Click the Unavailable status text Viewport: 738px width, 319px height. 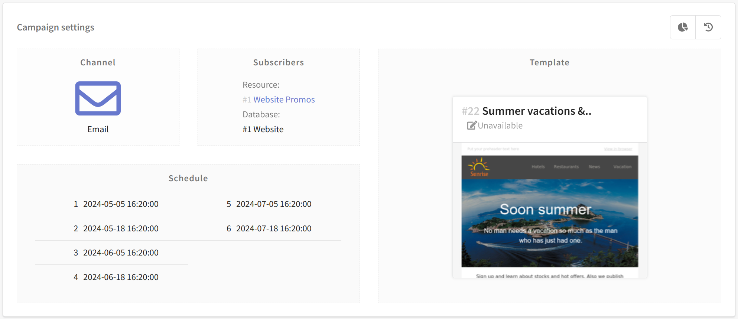[x=500, y=126]
